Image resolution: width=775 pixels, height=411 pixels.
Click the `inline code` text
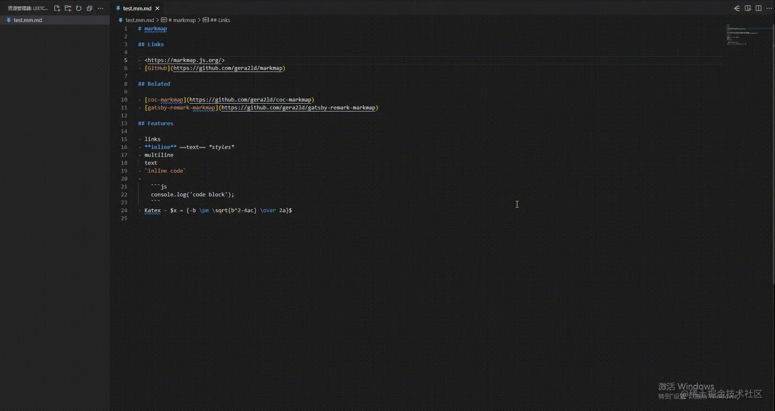165,171
